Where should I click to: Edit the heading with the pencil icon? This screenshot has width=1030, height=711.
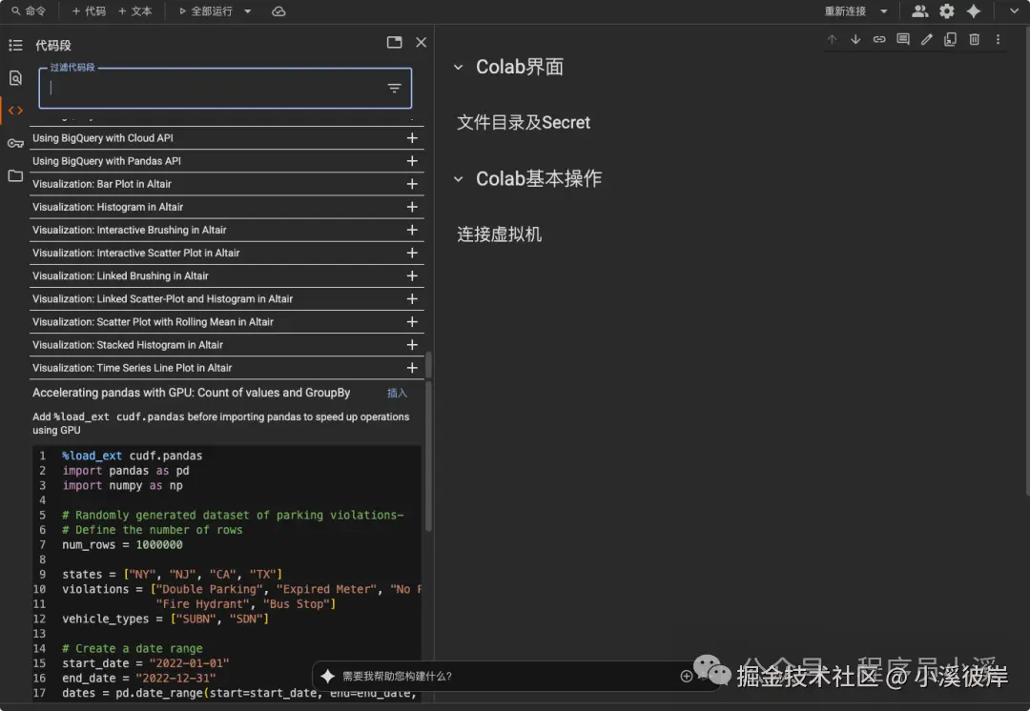pos(926,39)
